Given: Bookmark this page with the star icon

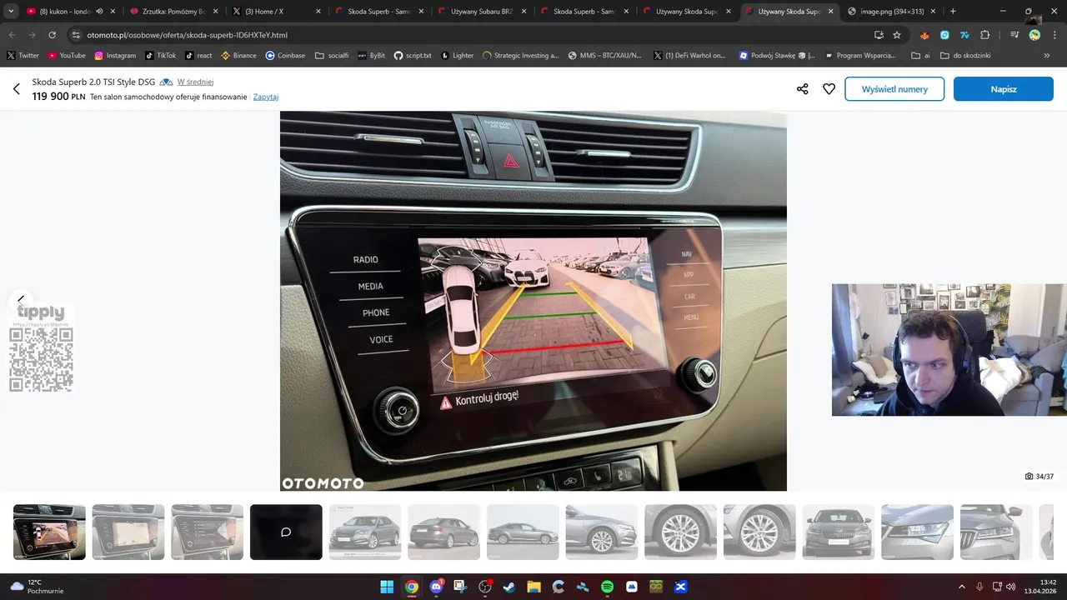Looking at the screenshot, I should click(897, 35).
